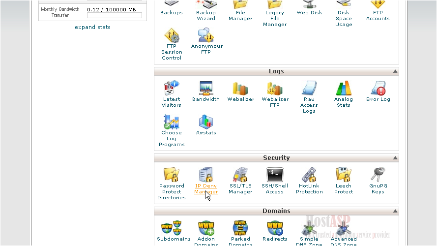This screenshot has width=437, height=246.
Task: Collapse the Security section arrow
Action: pos(395,158)
